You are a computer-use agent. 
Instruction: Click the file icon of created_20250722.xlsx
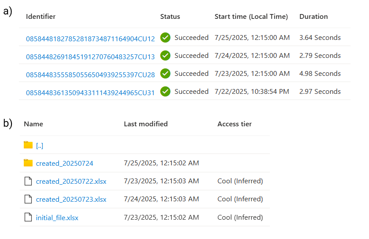click(x=28, y=181)
